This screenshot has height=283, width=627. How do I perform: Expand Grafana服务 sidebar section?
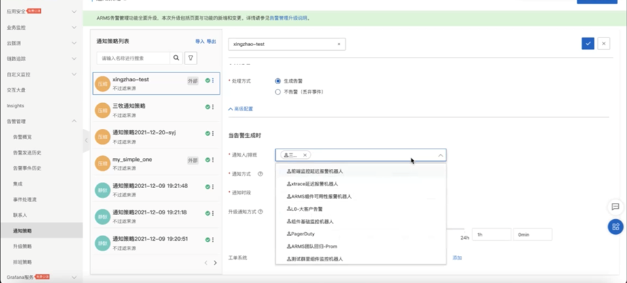[x=74, y=277]
